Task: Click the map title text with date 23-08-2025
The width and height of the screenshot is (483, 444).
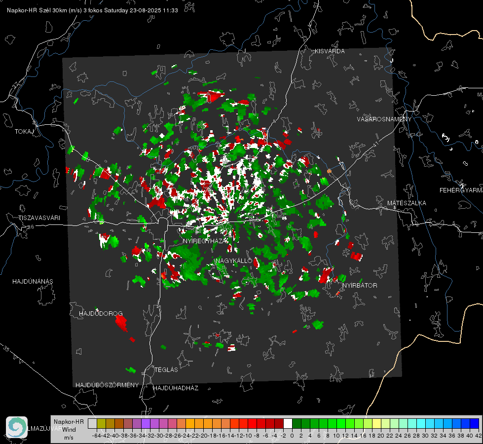Action: click(x=92, y=10)
